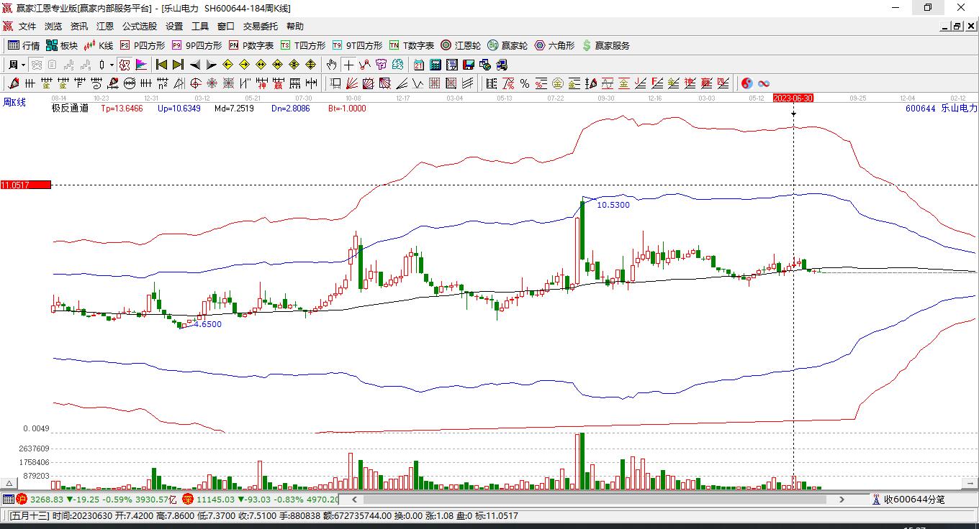The width and height of the screenshot is (979, 529).
Task: Open the 板块 sector view
Action: (62, 45)
